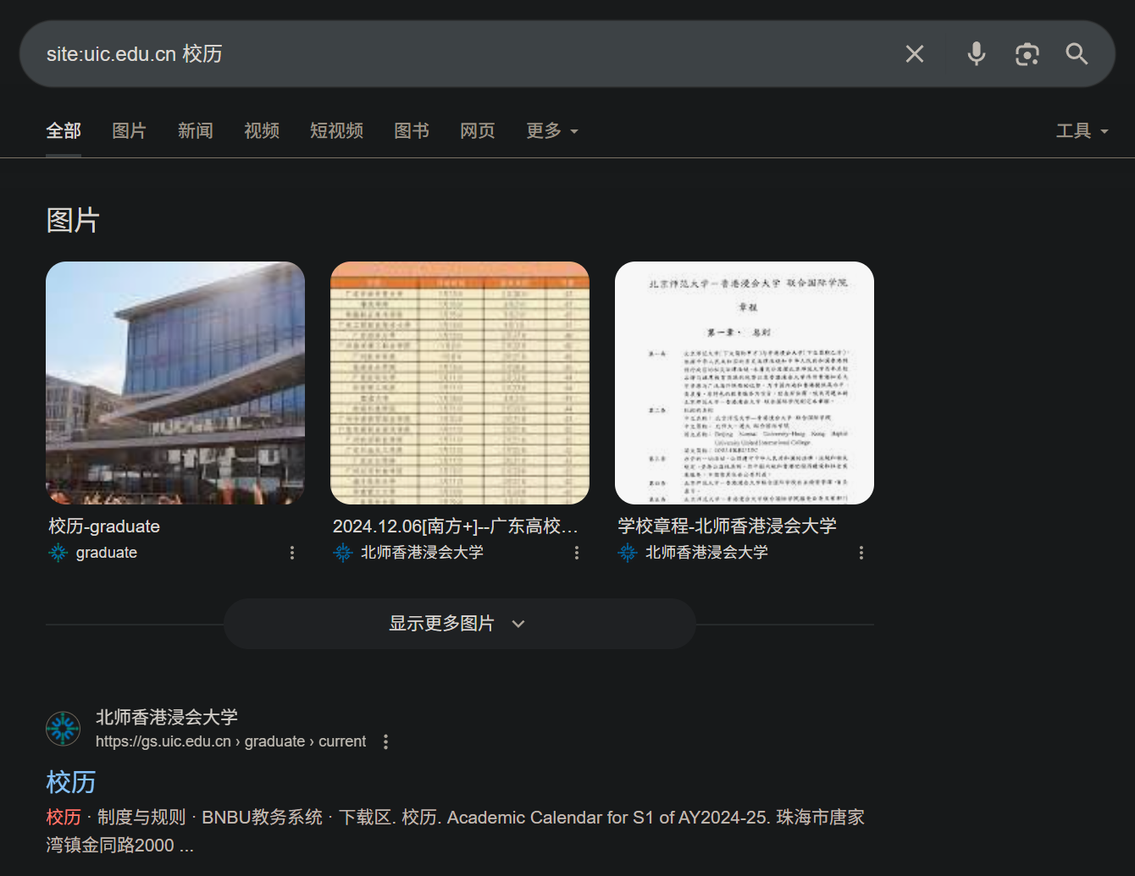Click the https://gs.uic.edu.cn breadcrumb URL

[231, 741]
